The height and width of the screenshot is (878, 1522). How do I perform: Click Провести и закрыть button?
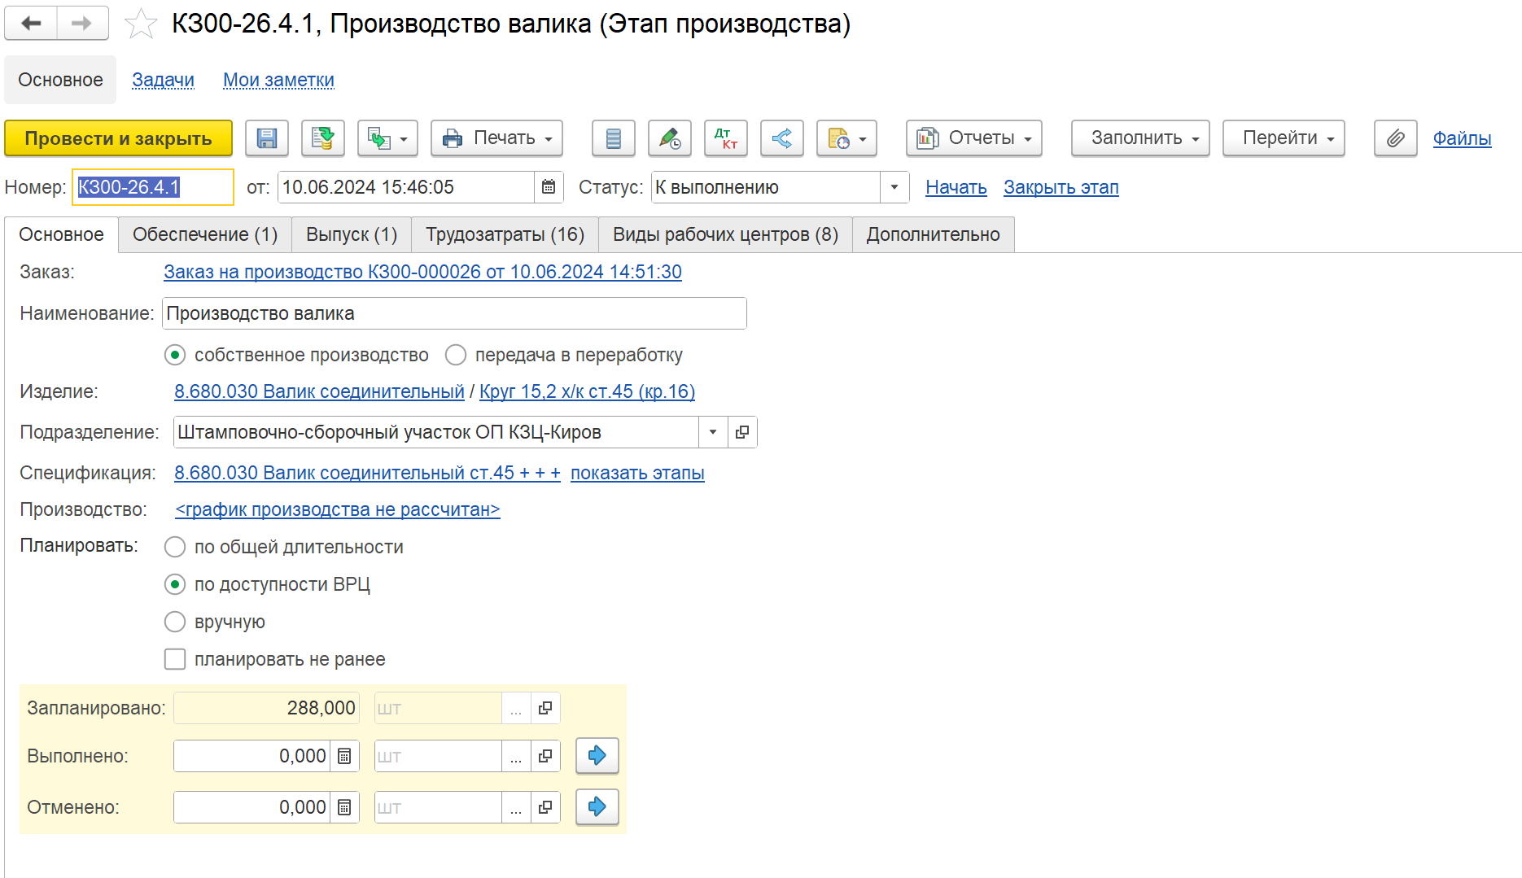(x=118, y=138)
